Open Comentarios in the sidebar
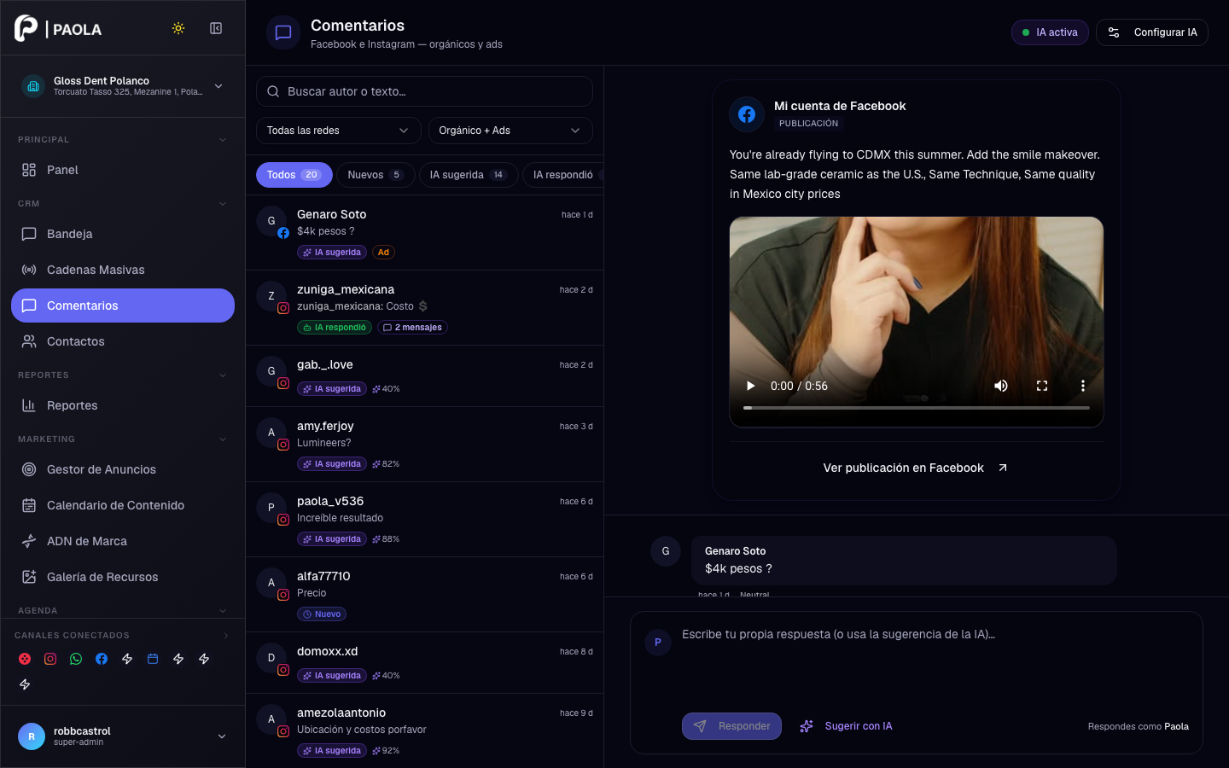 click(x=123, y=305)
